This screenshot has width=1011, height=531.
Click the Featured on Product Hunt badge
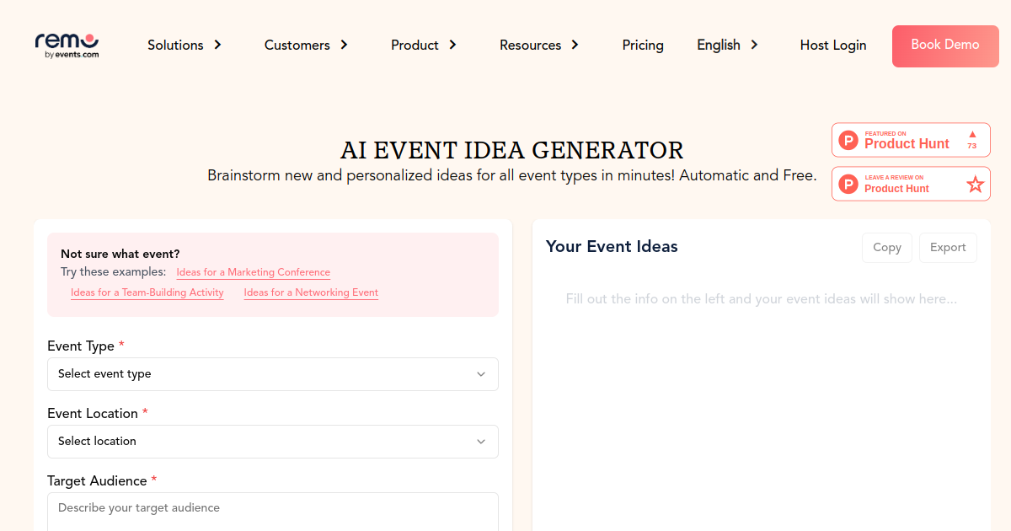pos(911,140)
